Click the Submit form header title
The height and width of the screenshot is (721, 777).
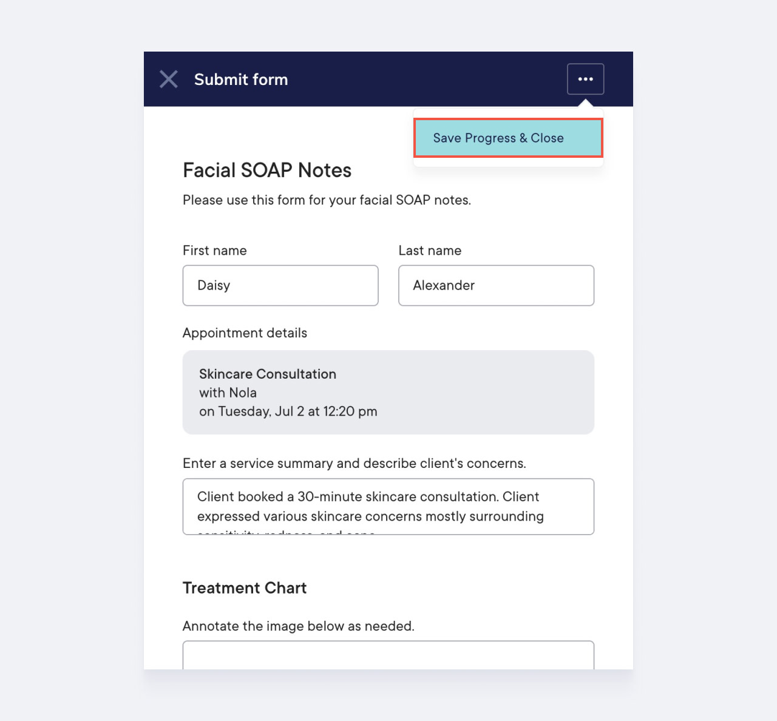tap(241, 80)
